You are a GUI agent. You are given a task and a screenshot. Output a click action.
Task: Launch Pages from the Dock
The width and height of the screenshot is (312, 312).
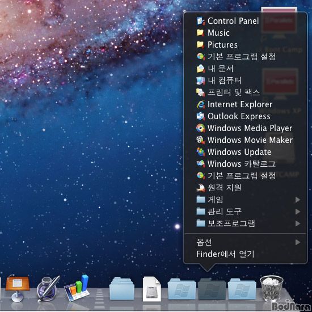[48, 289]
